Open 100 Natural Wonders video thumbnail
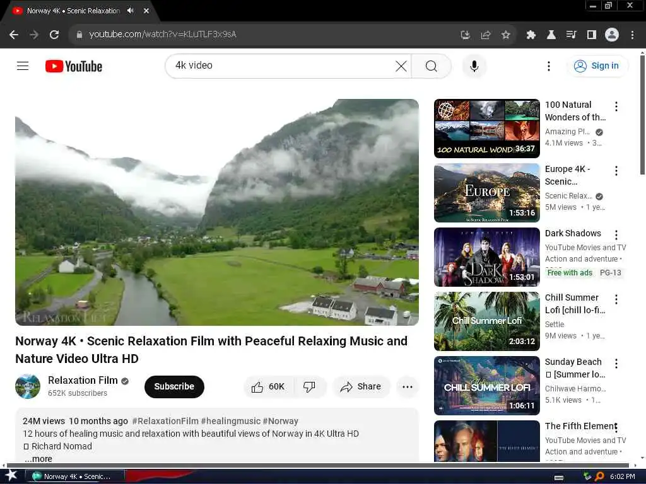The image size is (646, 484). [x=486, y=129]
